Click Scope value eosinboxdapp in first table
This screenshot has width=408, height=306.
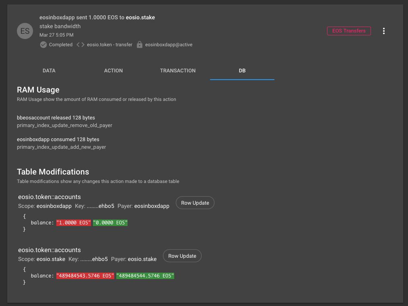(x=54, y=206)
